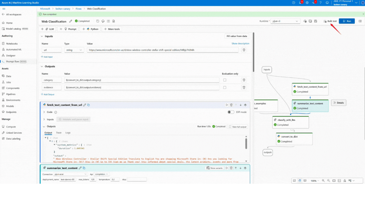365x204 pixels.
Task: Click the document icon in flow header
Action: [114, 21]
